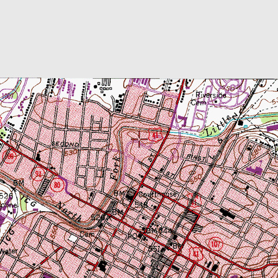The width and height of the screenshot is (278, 278).
Task: Click the "Cem" label near the white square
Action: [x=87, y=235]
